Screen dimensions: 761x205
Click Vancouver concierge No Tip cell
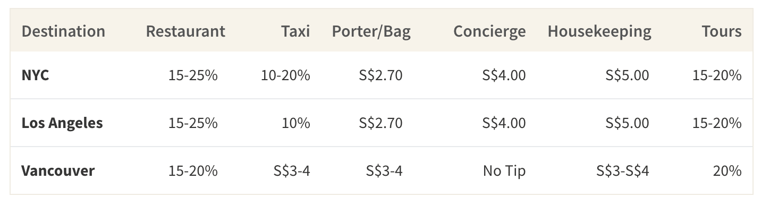pyautogui.click(x=504, y=171)
